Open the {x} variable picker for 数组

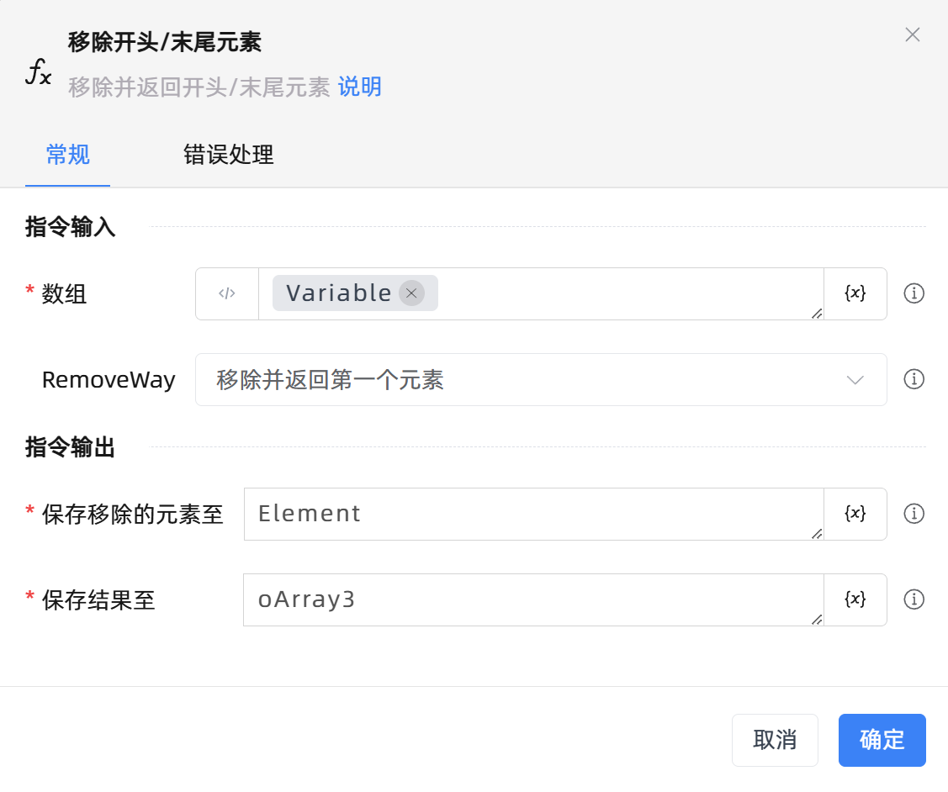[855, 293]
